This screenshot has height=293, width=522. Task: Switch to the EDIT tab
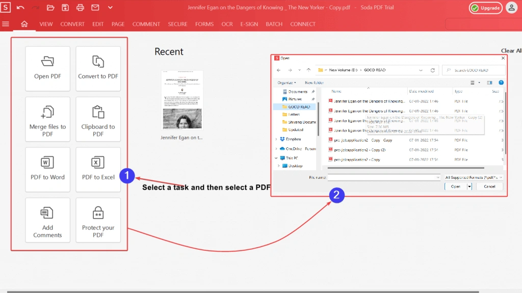pos(98,24)
